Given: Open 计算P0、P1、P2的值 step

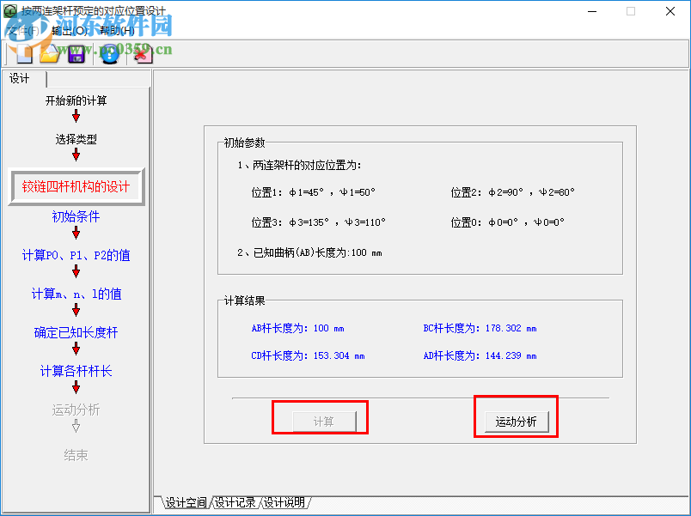Looking at the screenshot, I should [76, 253].
